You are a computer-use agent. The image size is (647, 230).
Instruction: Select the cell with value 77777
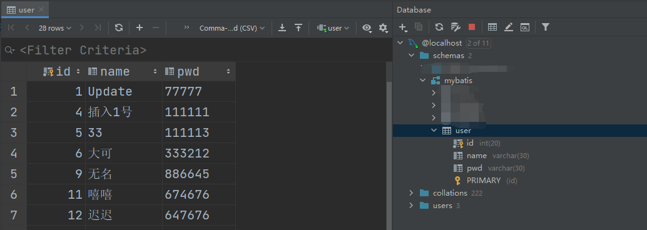[199, 91]
